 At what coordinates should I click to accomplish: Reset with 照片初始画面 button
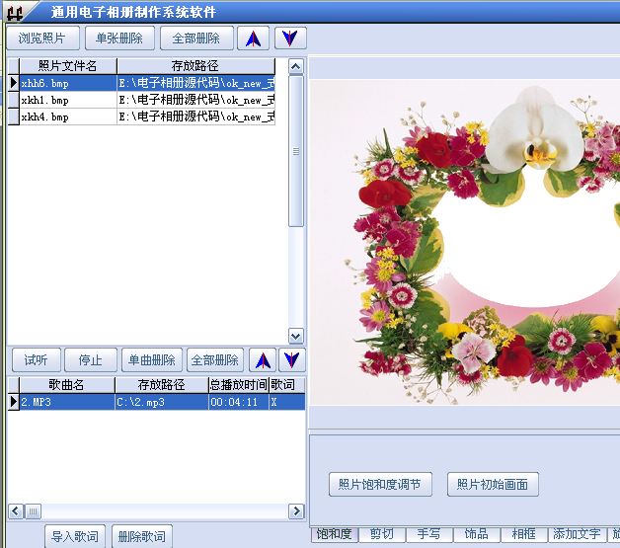click(493, 484)
